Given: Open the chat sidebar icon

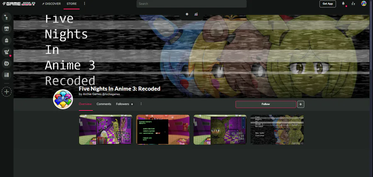Looking at the screenshot, I should click(x=7, y=17).
